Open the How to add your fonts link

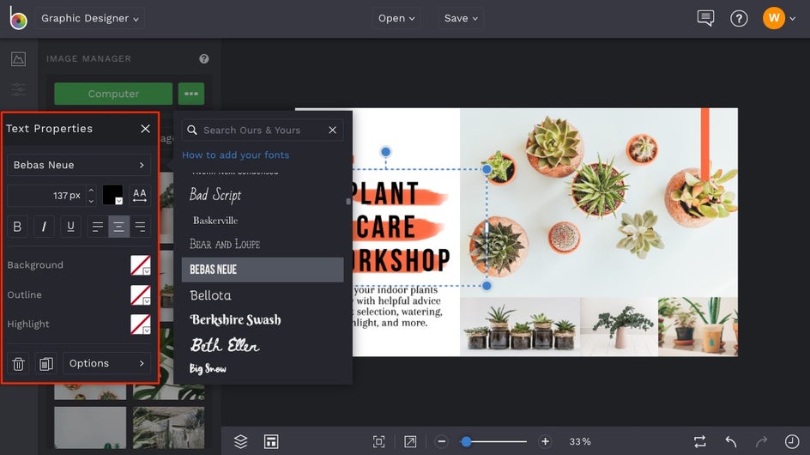(x=235, y=155)
